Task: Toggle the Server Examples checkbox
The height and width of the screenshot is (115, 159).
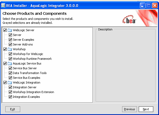Action: 10,40
